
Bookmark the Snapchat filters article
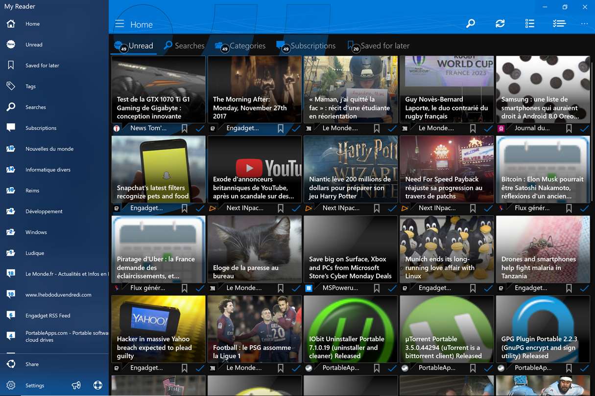pos(185,208)
